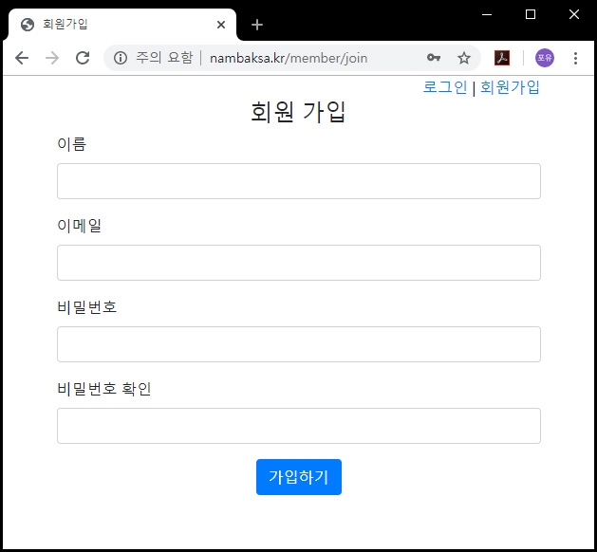Open the Adobe Acrobat extension icon

[x=502, y=58]
